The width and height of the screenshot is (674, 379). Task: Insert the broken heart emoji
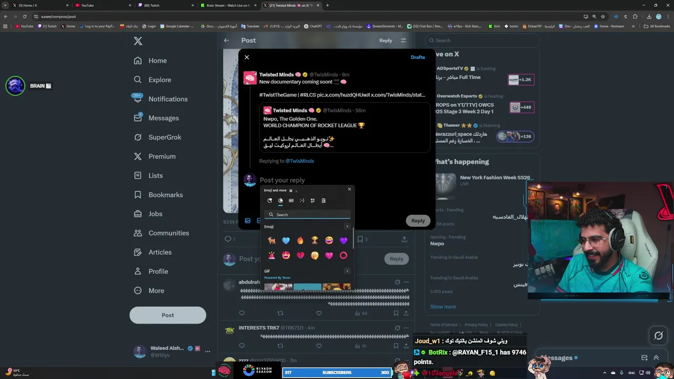(x=300, y=255)
